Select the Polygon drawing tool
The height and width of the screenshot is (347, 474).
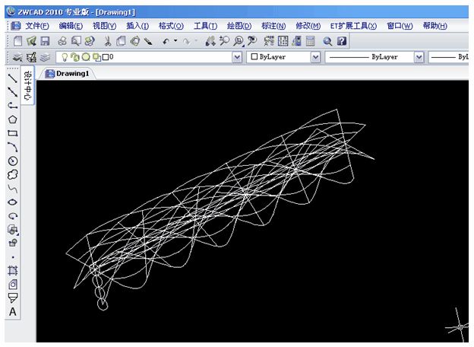[12, 119]
